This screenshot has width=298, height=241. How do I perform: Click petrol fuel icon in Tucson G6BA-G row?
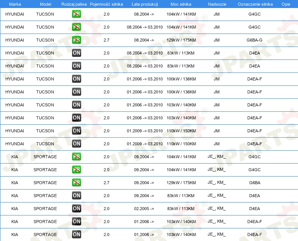point(76,40)
